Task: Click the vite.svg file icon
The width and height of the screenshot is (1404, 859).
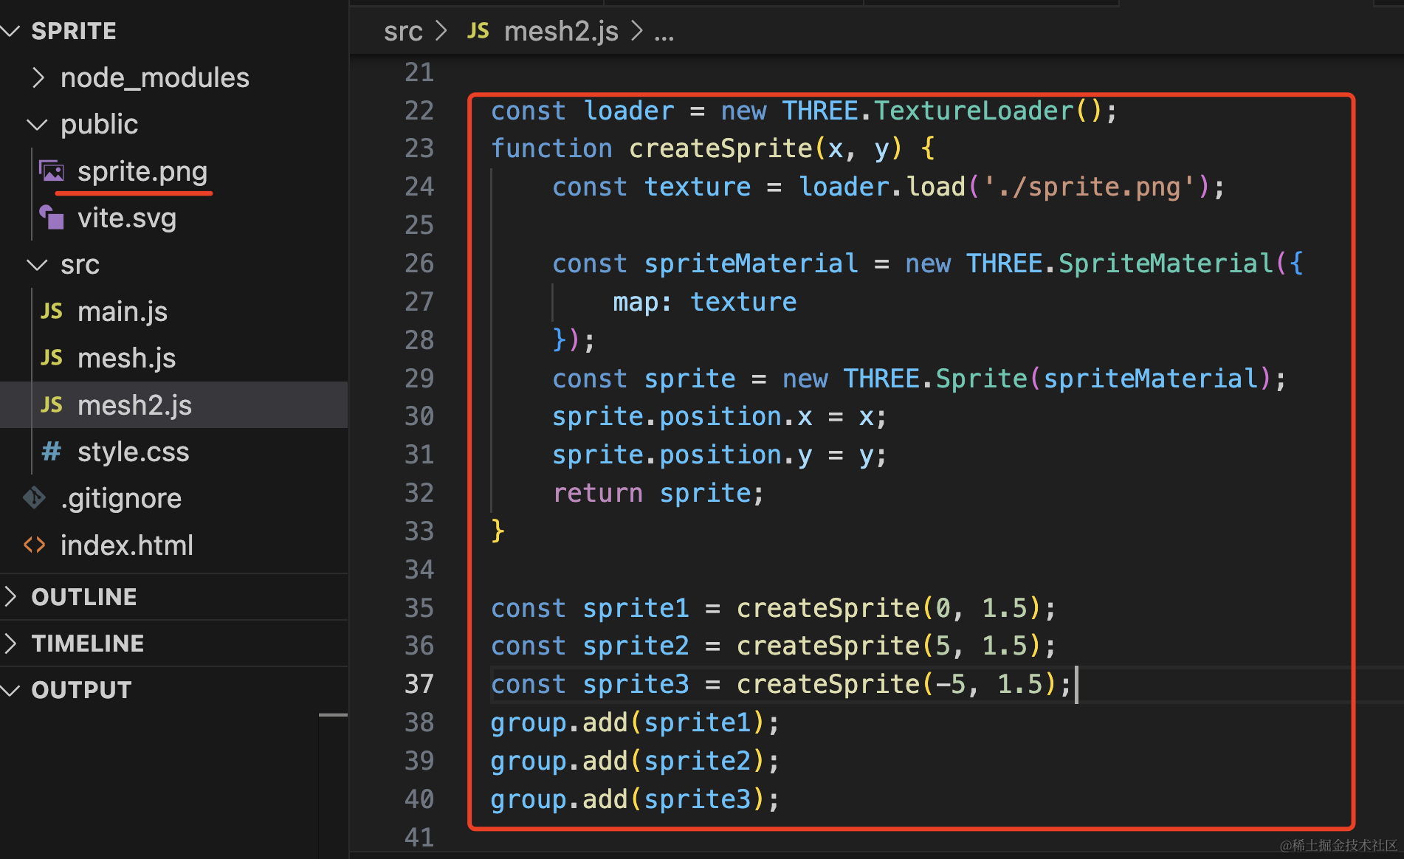Action: (52, 218)
